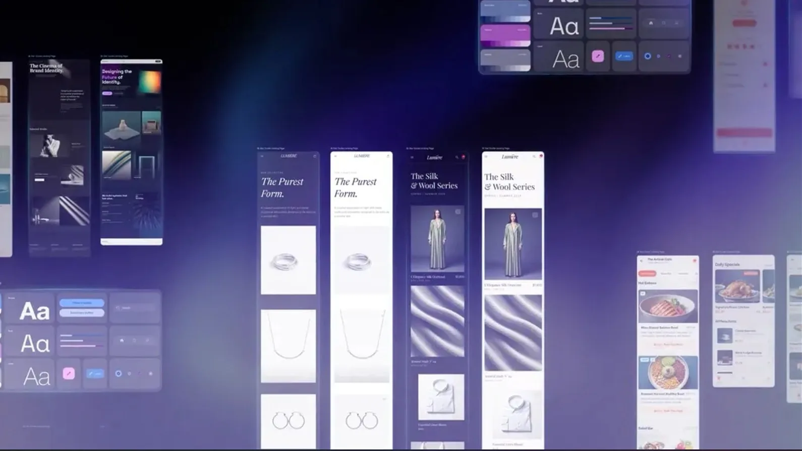This screenshot has height=451, width=802.
Task: Click the search field in bottom-left design panel
Action: [x=135, y=307]
